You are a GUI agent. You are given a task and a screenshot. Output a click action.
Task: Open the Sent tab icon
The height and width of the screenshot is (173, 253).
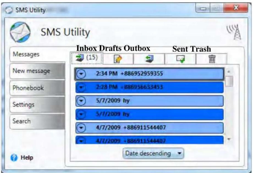[x=181, y=59]
